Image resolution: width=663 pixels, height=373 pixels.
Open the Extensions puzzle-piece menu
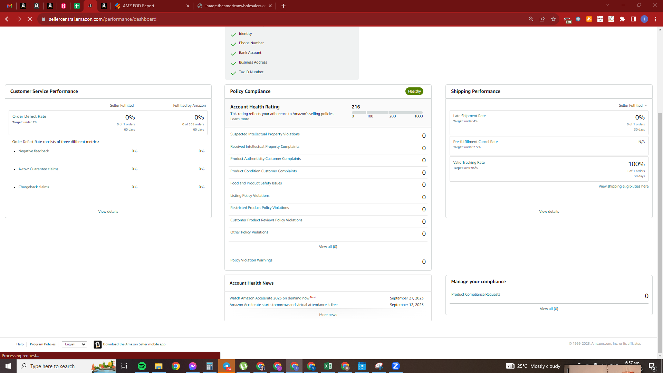tap(622, 19)
